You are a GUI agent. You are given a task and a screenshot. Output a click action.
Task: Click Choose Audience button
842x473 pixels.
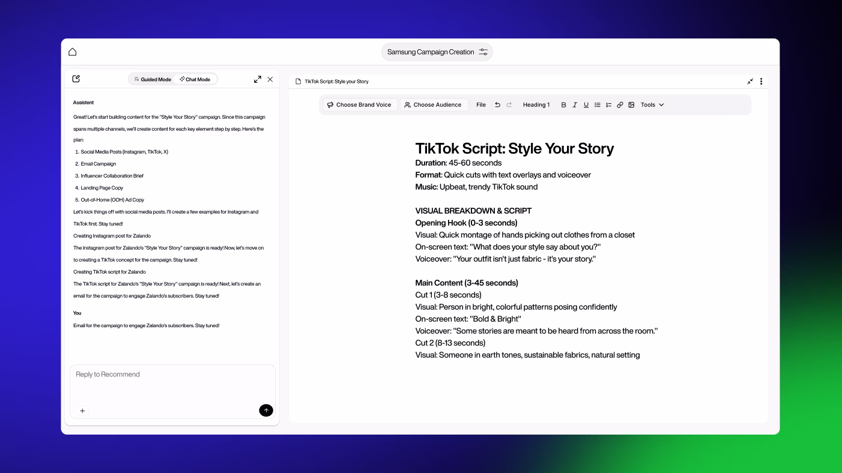pyautogui.click(x=433, y=104)
